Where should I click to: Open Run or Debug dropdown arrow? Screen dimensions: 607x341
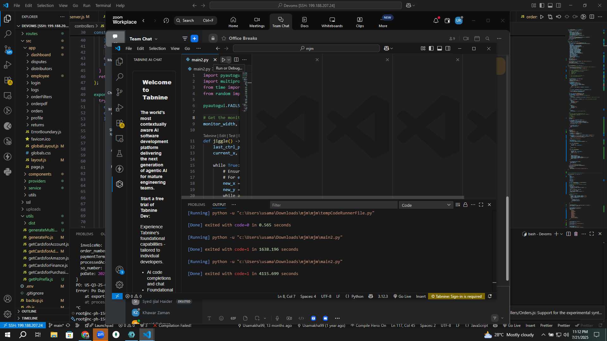(x=229, y=60)
